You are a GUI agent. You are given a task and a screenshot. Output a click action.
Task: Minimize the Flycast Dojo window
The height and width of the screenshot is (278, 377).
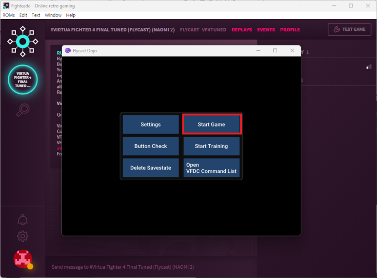tap(258, 51)
